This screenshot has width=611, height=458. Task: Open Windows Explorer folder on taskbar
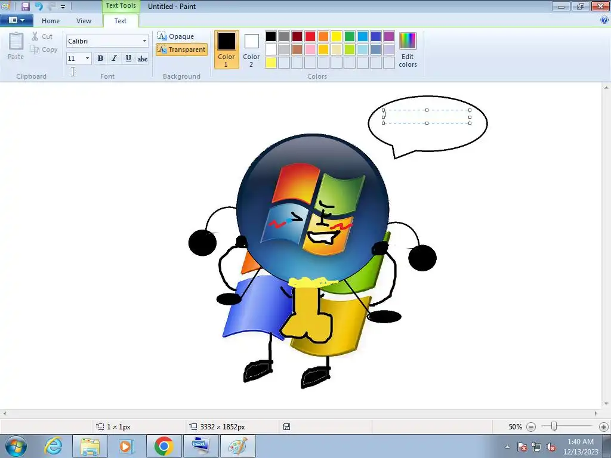pos(90,446)
